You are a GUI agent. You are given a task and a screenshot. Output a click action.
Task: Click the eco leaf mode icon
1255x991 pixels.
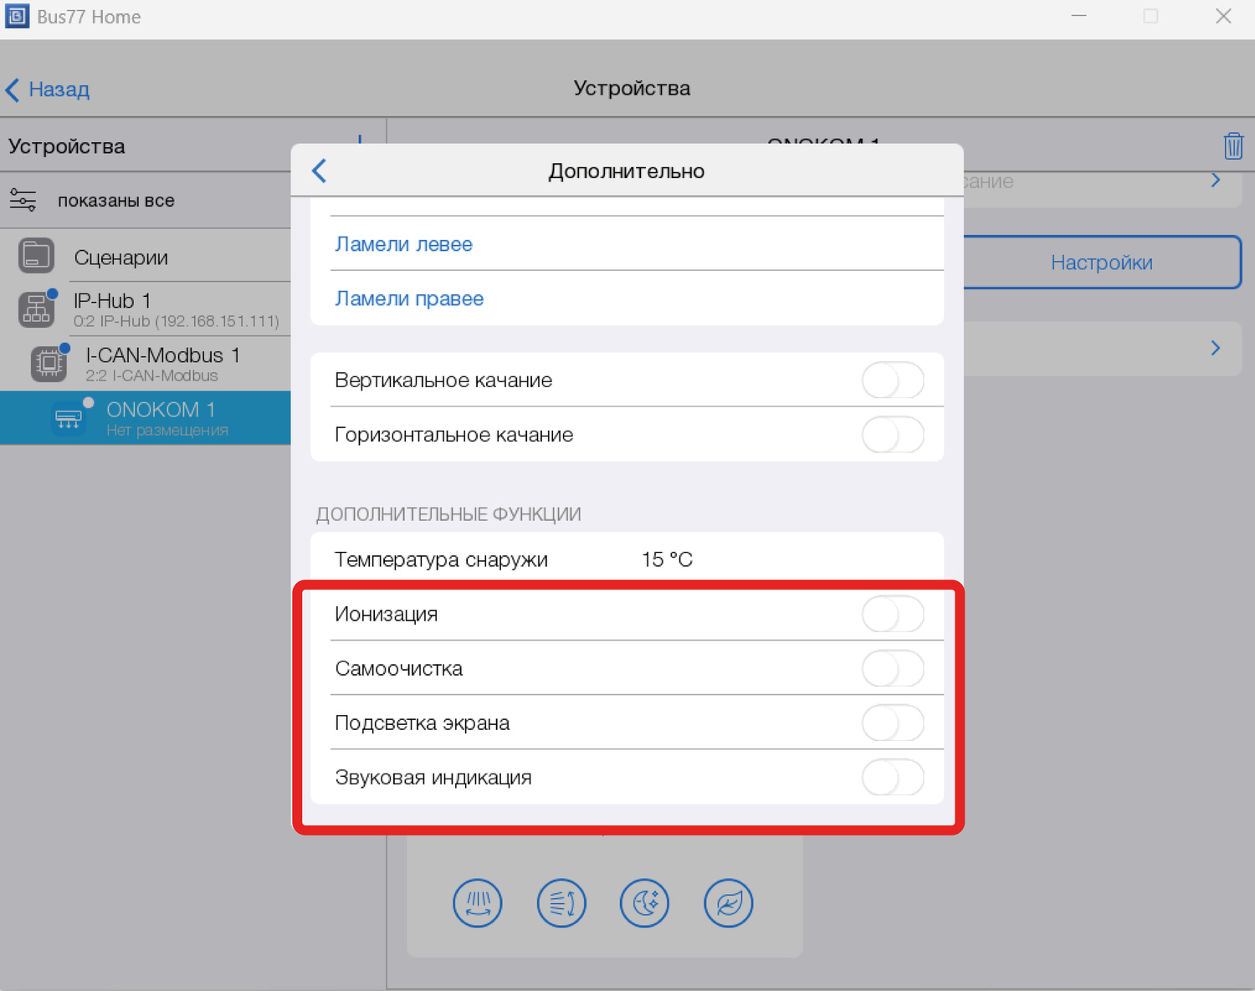click(728, 903)
